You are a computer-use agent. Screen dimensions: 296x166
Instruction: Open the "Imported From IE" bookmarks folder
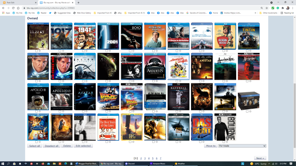point(103,13)
